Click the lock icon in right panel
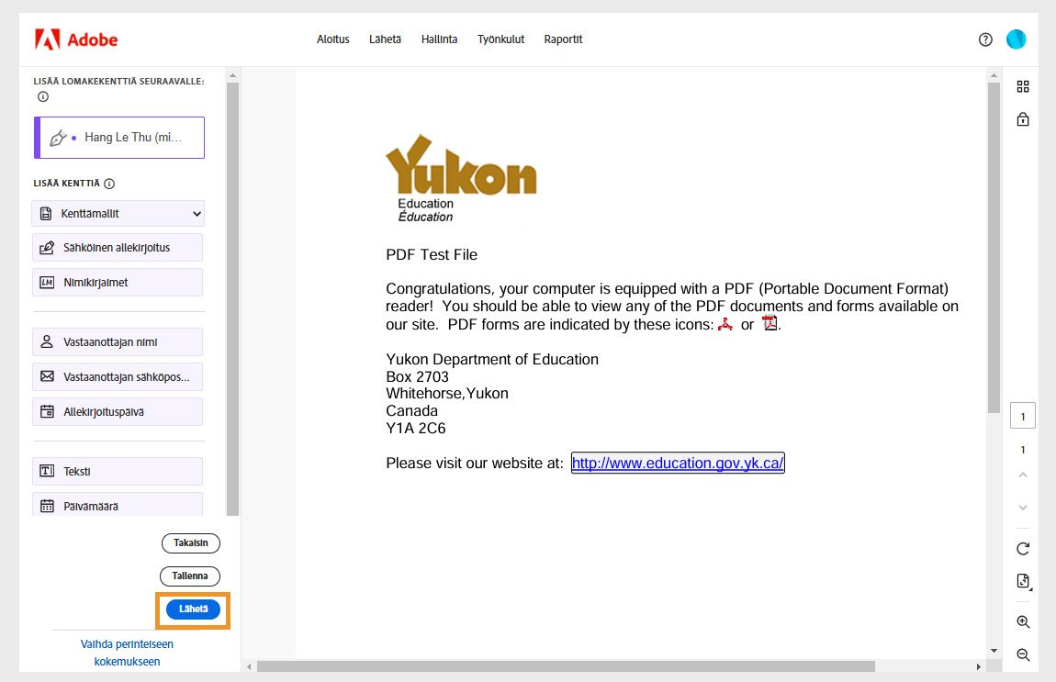 pos(1023,119)
